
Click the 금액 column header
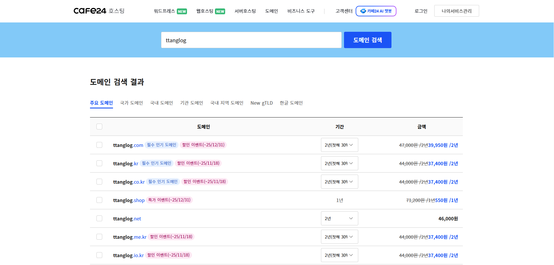421,127
